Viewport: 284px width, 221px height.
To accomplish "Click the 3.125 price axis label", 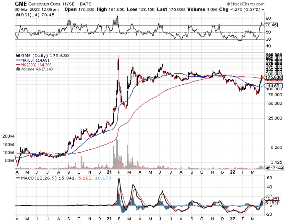I will (x=276, y=162).
